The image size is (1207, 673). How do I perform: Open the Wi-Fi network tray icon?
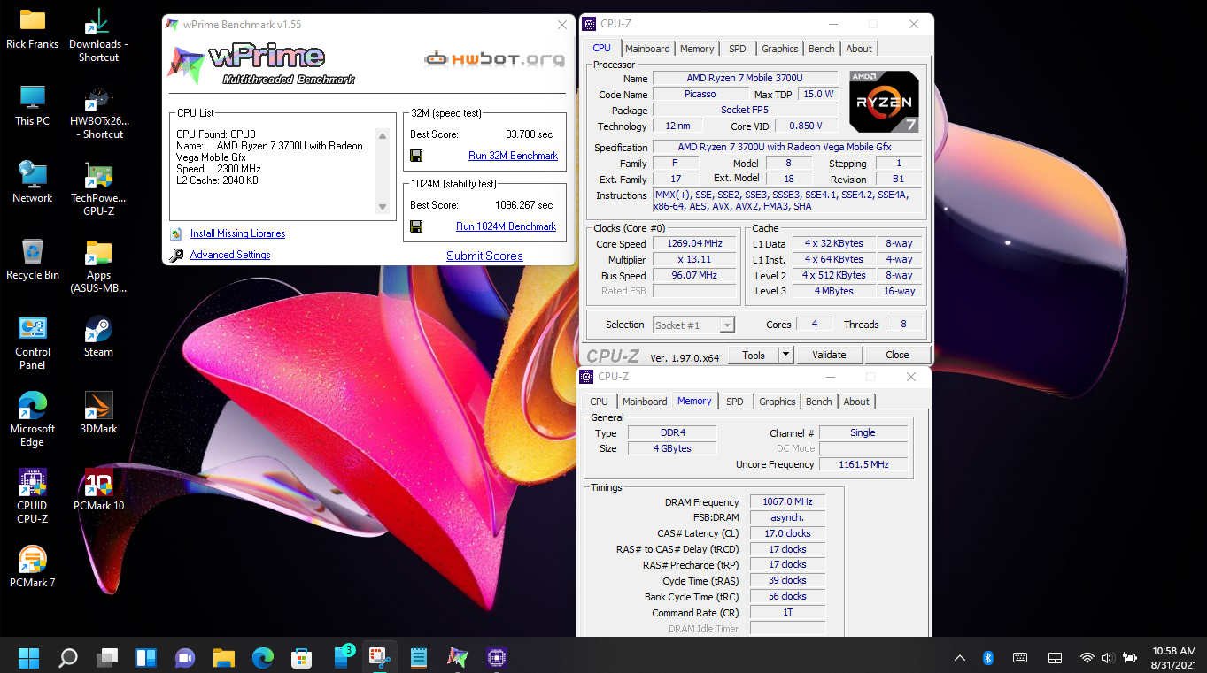1087,658
